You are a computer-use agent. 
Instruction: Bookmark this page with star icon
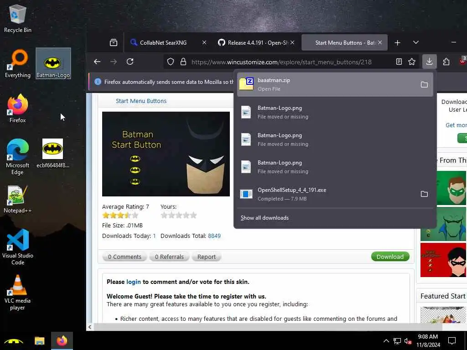pos(412,62)
